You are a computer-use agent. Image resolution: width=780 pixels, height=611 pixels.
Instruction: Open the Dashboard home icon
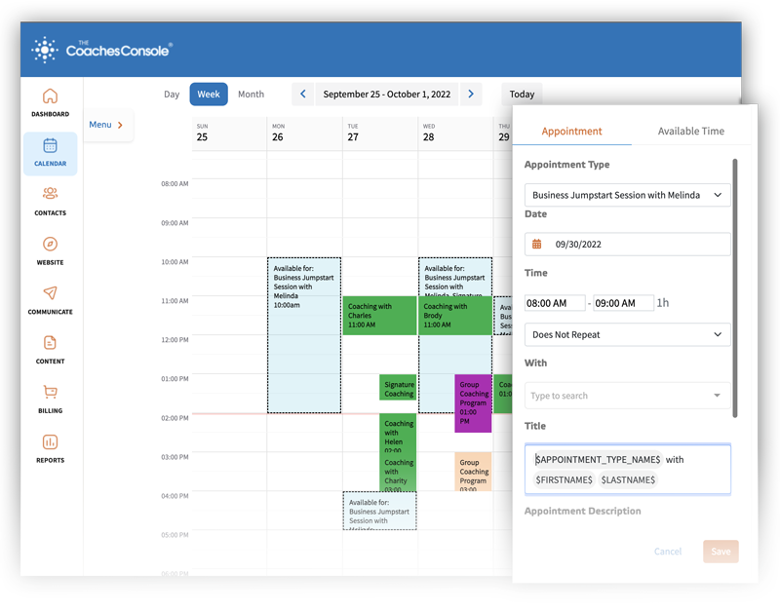(x=50, y=95)
